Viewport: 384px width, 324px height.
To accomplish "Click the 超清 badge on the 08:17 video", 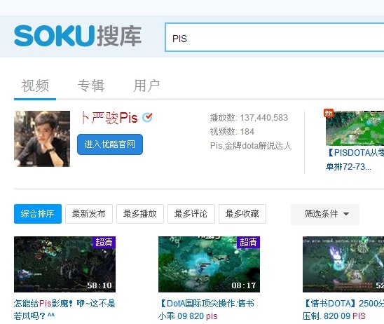I will click(x=248, y=242).
